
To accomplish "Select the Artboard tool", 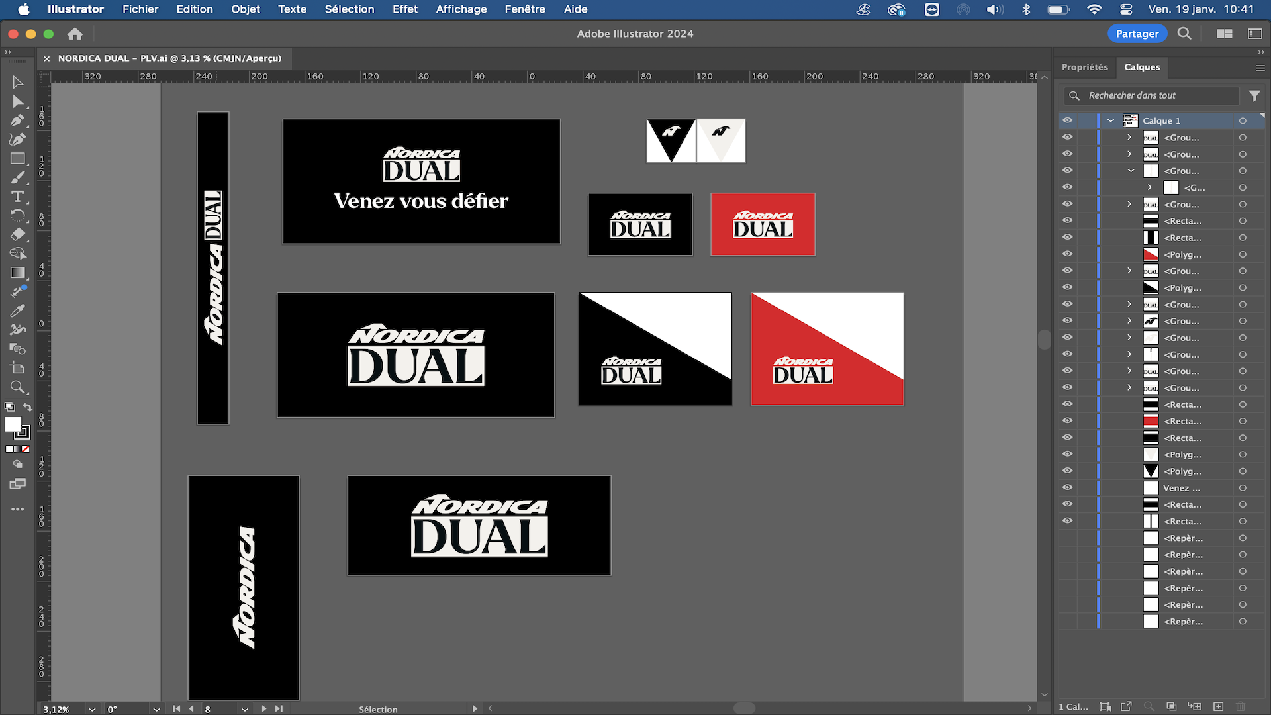I will tap(18, 368).
